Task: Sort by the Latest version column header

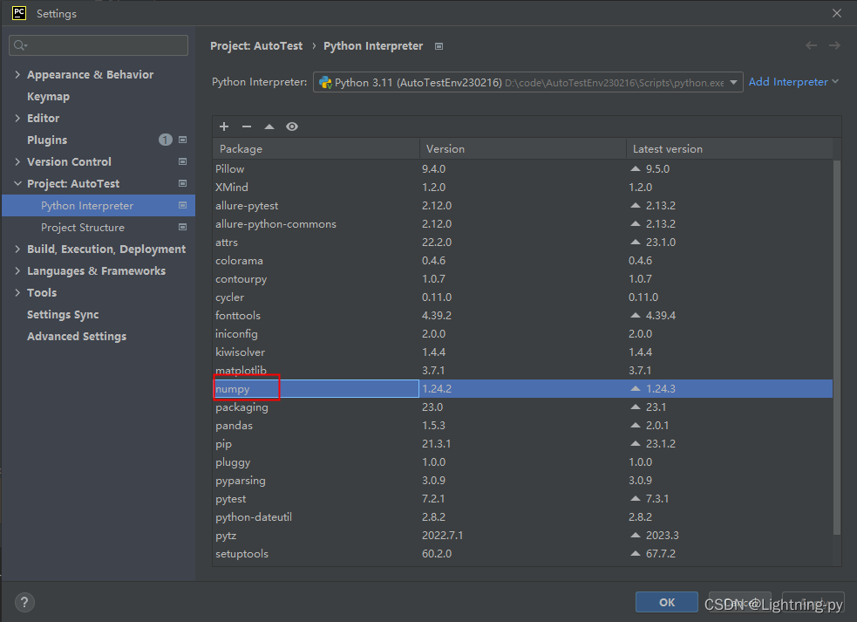Action: (729, 149)
